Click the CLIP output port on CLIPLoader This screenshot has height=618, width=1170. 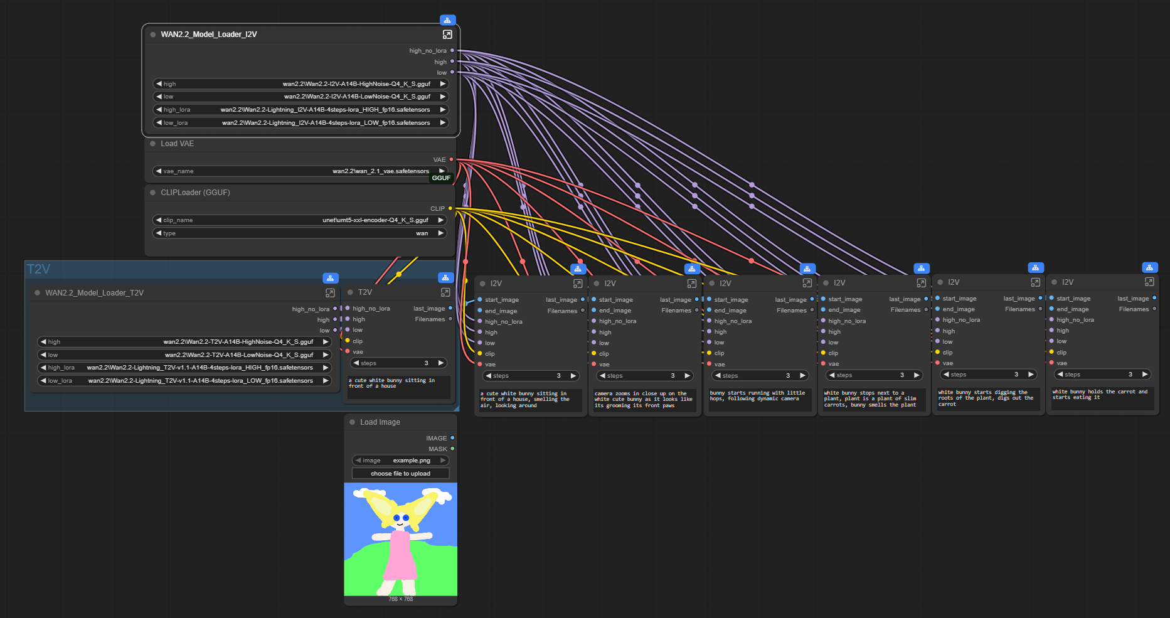click(x=450, y=208)
